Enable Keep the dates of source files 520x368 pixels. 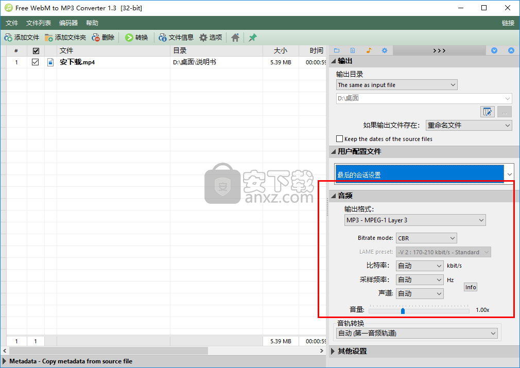point(339,138)
